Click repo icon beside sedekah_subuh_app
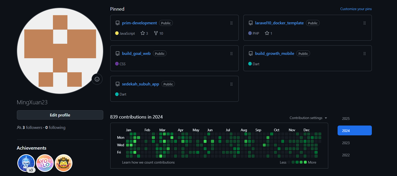Image resolution: width=397 pixels, height=176 pixels. point(118,84)
